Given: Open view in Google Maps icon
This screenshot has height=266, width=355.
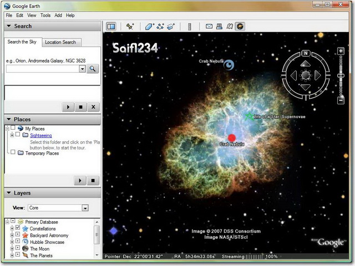Looking at the screenshot, I should point(230,27).
